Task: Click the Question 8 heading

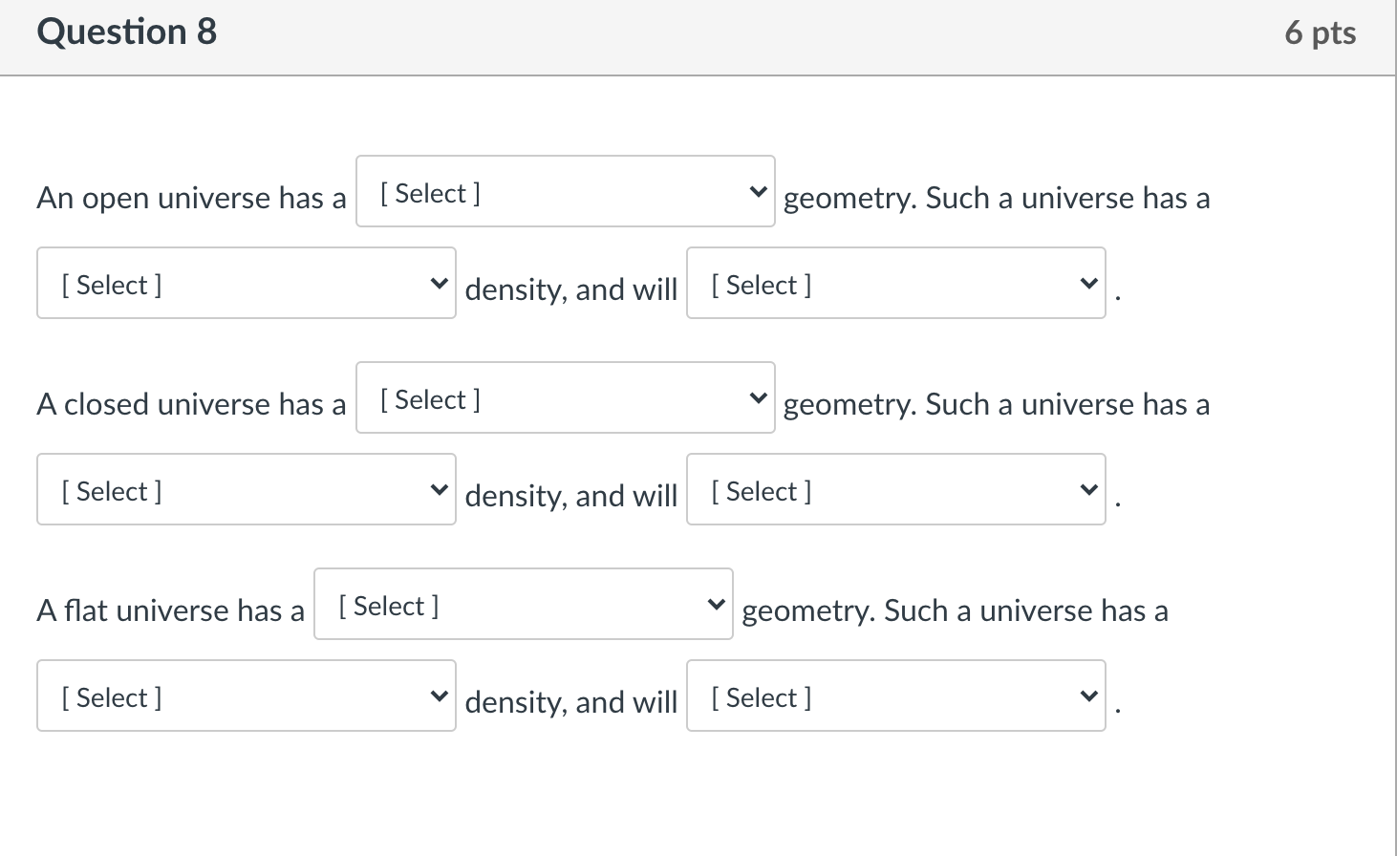Action: tap(127, 32)
